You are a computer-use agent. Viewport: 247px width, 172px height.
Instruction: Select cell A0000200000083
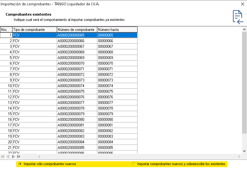tap(77, 136)
